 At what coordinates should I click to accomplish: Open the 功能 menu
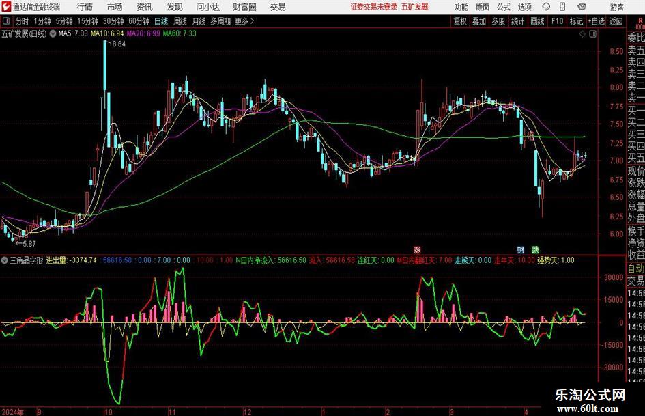461,7
